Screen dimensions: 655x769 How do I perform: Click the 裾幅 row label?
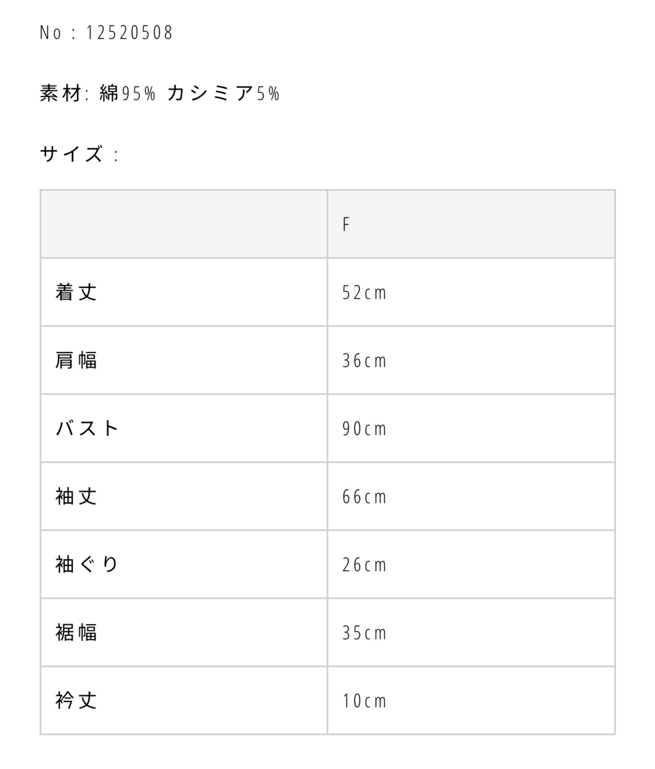(x=76, y=632)
